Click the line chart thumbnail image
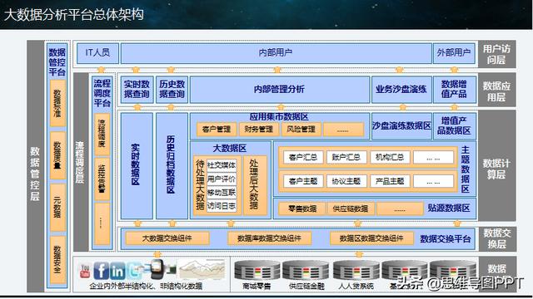533x299 pixels. point(202,269)
